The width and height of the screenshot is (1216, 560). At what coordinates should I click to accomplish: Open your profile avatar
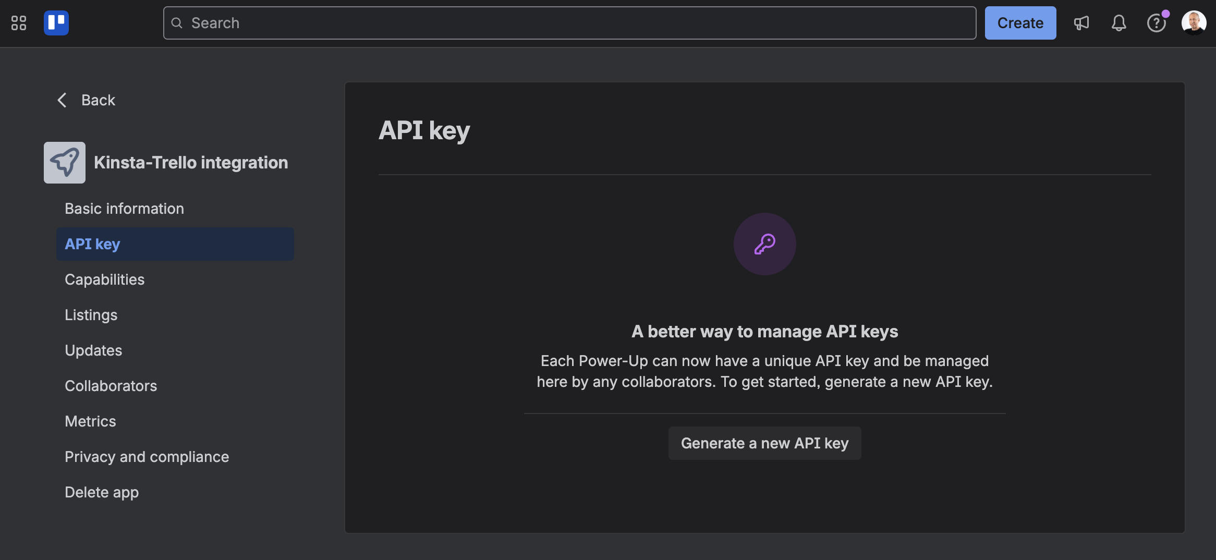click(1194, 22)
